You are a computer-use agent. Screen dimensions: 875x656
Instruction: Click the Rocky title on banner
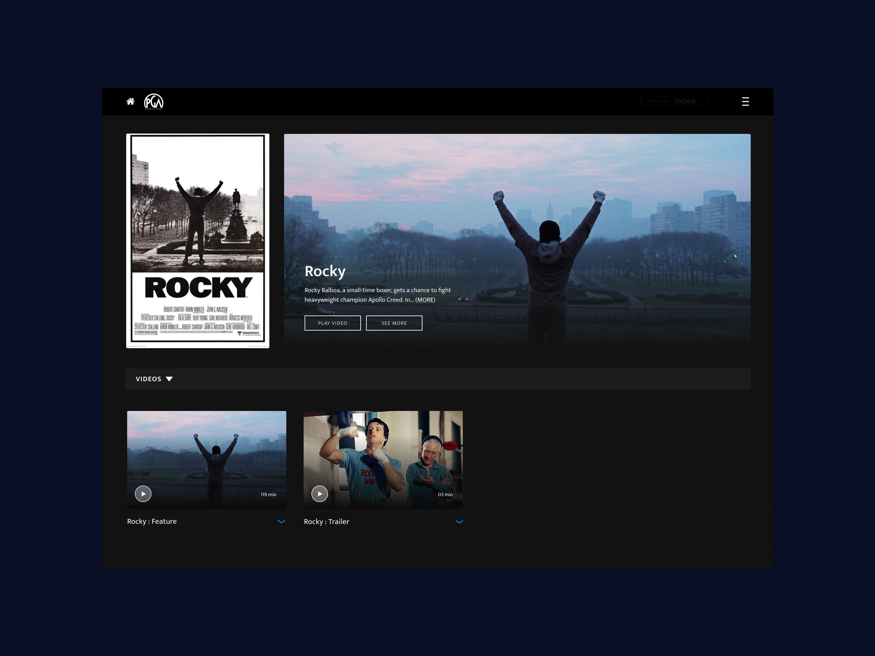point(325,271)
